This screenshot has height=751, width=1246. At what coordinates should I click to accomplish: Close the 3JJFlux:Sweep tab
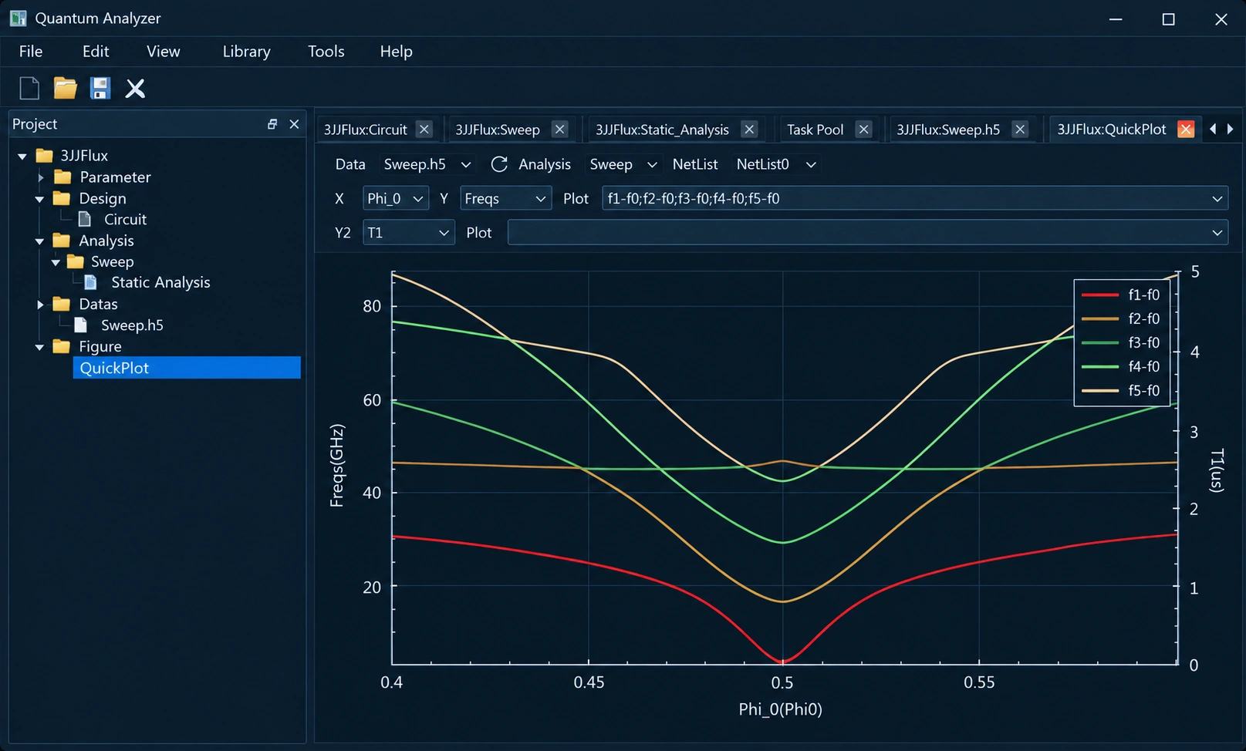tap(560, 130)
